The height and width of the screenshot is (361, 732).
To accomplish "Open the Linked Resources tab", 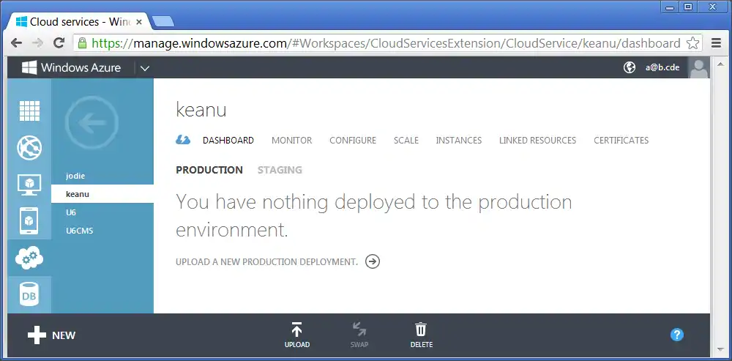I will (538, 140).
